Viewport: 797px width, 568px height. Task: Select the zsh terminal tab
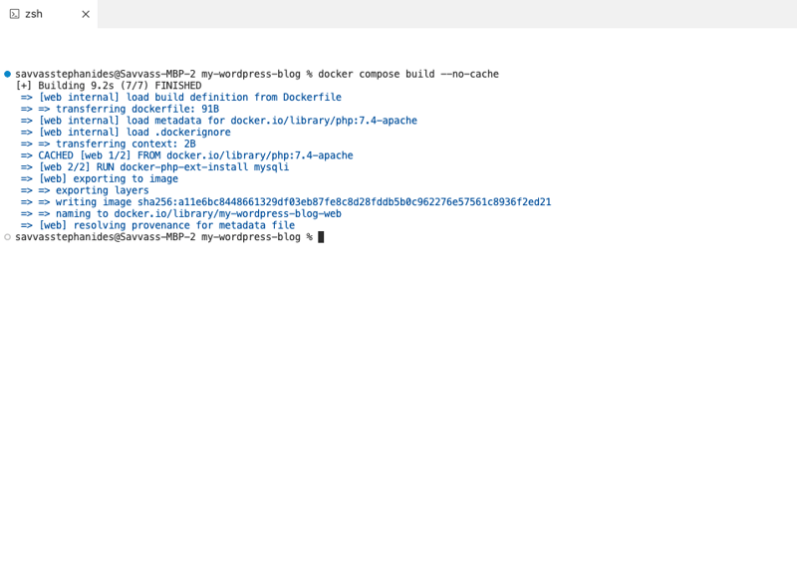(48, 14)
